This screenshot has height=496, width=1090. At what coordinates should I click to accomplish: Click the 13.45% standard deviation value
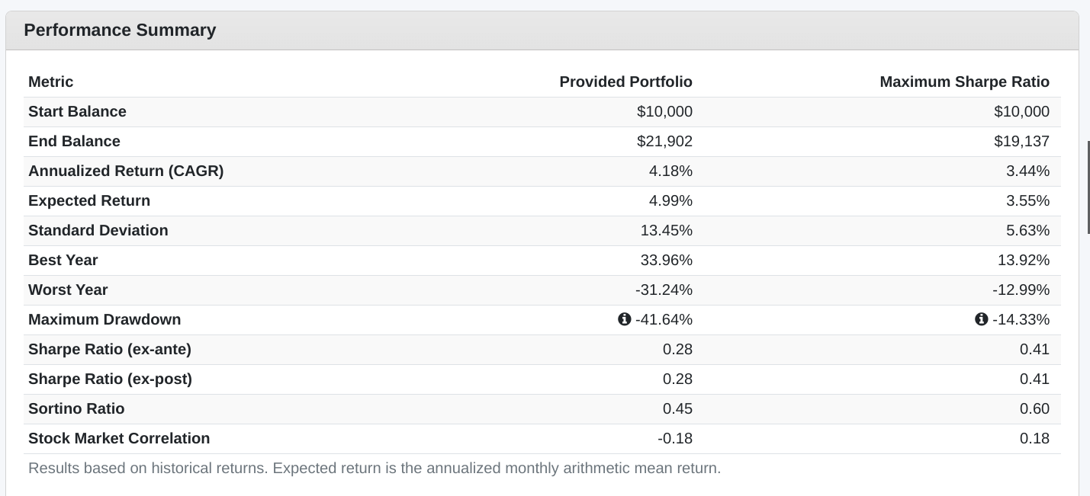(x=666, y=230)
